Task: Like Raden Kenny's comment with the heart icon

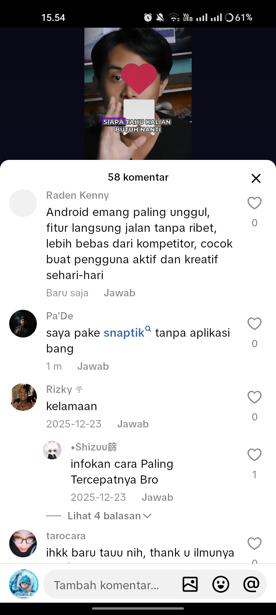Action: 255,203
